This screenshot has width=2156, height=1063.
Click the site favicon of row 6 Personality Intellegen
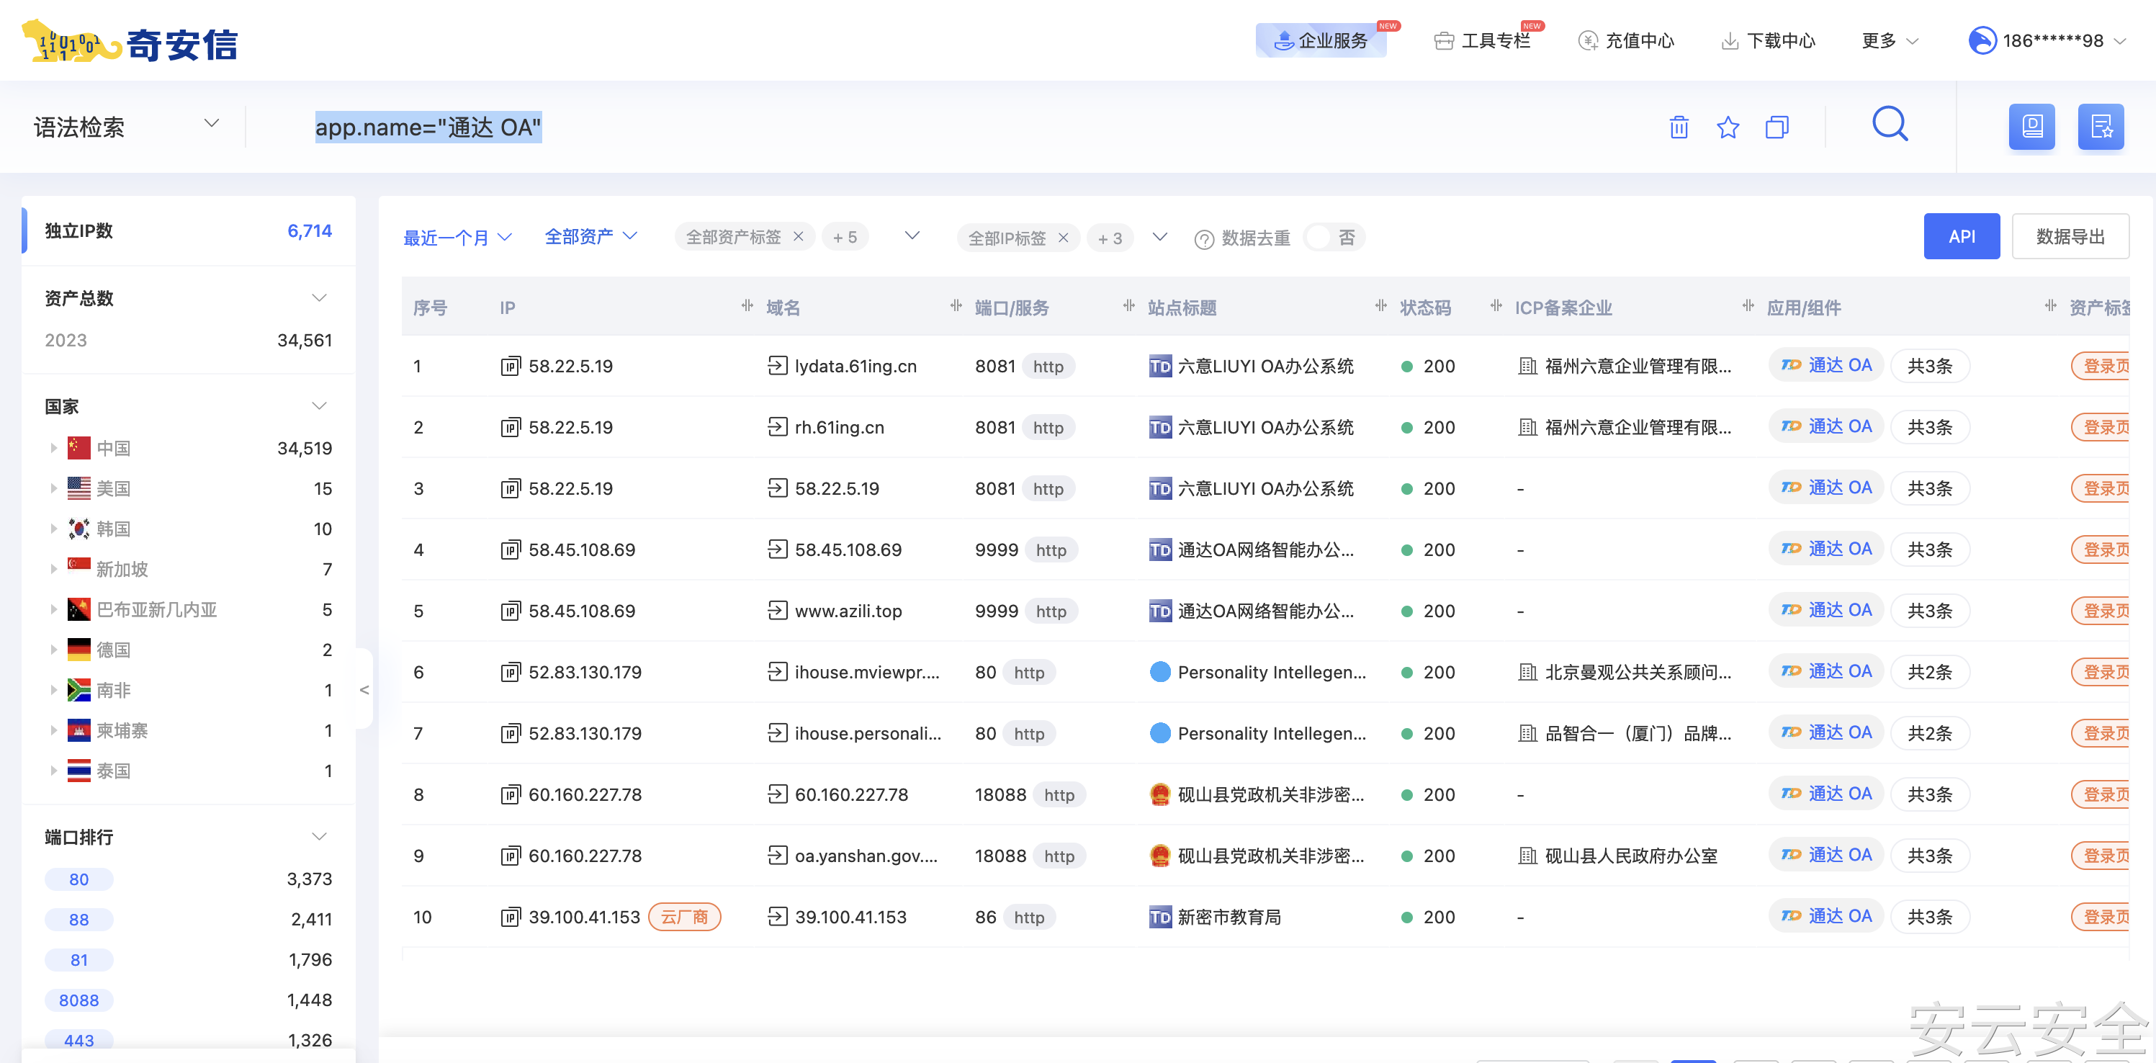pyautogui.click(x=1160, y=671)
